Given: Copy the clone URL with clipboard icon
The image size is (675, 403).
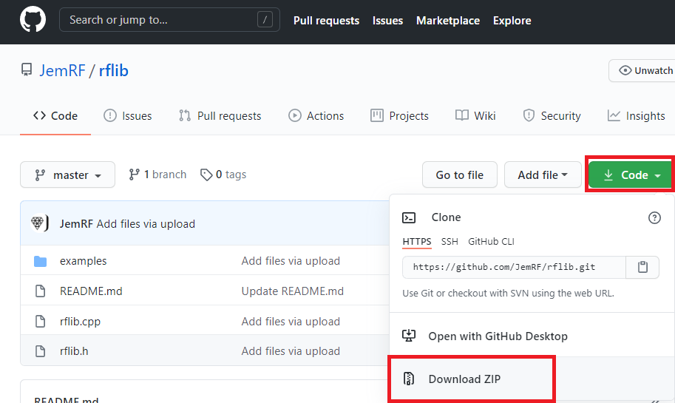Looking at the screenshot, I should 642,267.
